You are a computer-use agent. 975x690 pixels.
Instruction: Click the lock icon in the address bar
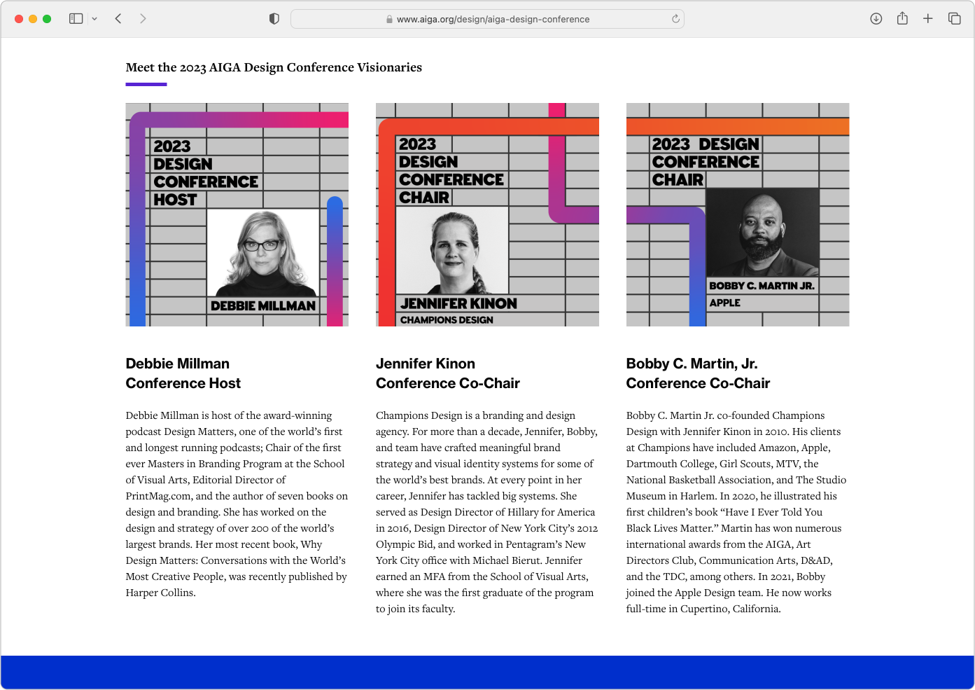click(389, 20)
